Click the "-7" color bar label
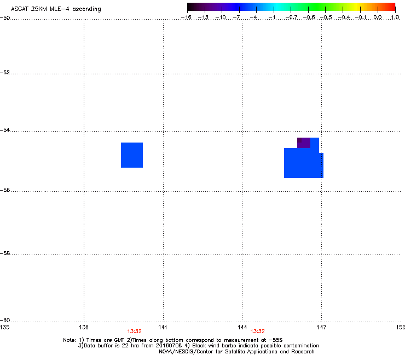The image size is (405, 355). pyautogui.click(x=236, y=17)
